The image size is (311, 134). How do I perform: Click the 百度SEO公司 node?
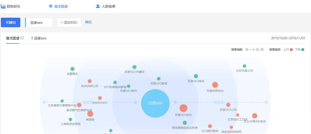point(228,105)
